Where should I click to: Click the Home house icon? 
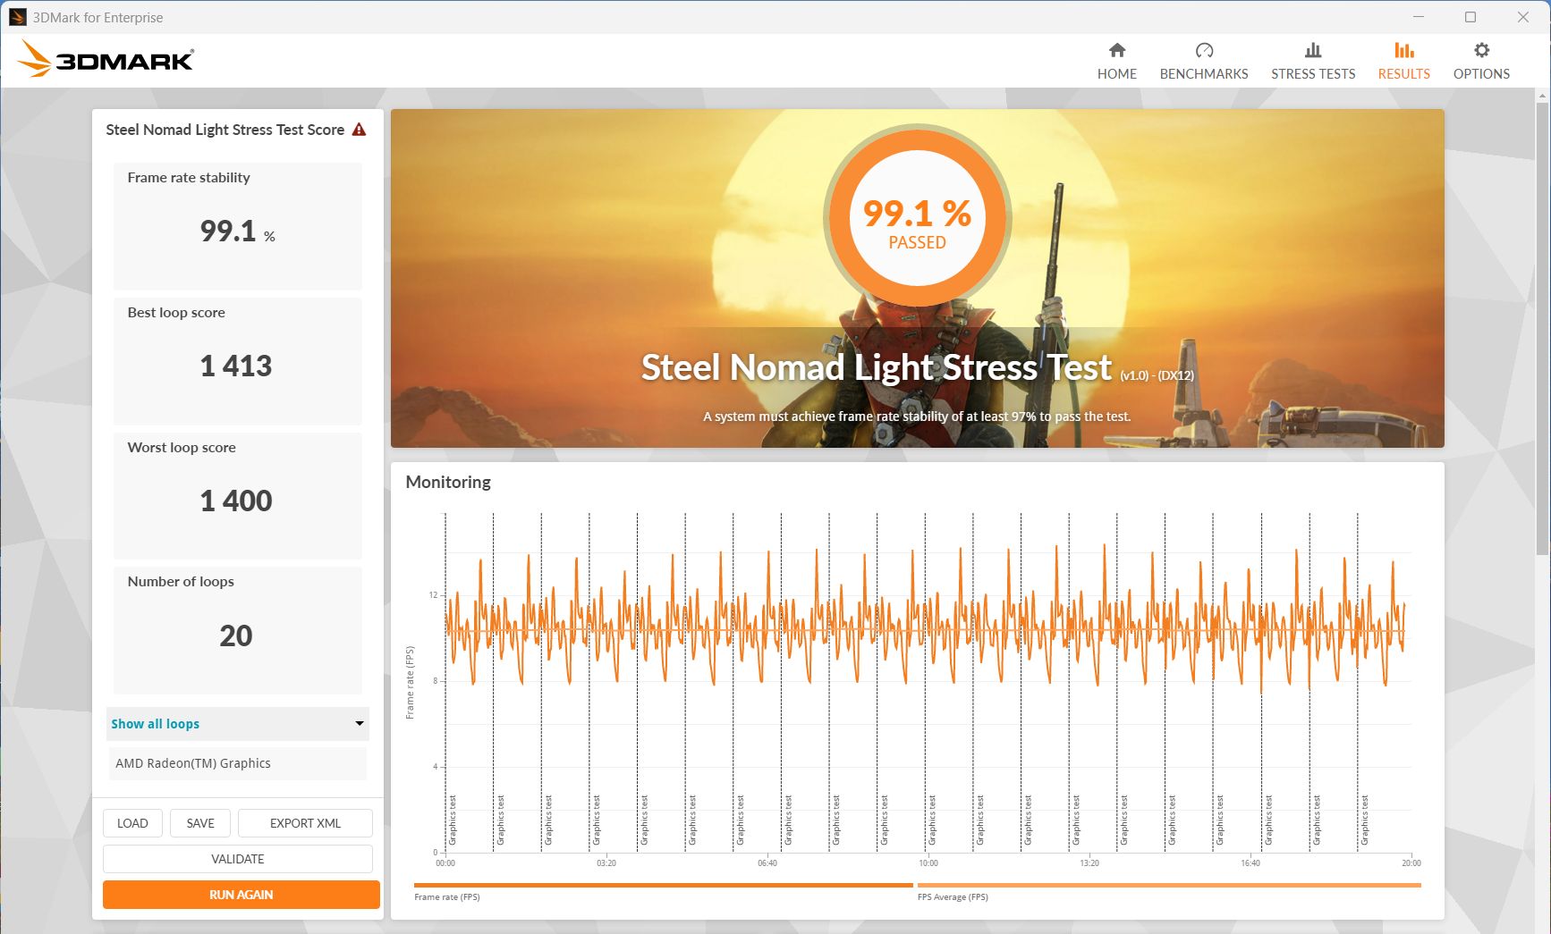coord(1116,50)
